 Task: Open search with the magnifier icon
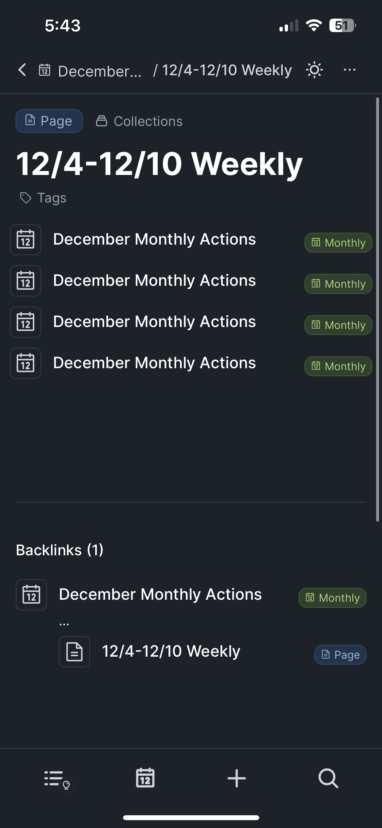(x=328, y=778)
